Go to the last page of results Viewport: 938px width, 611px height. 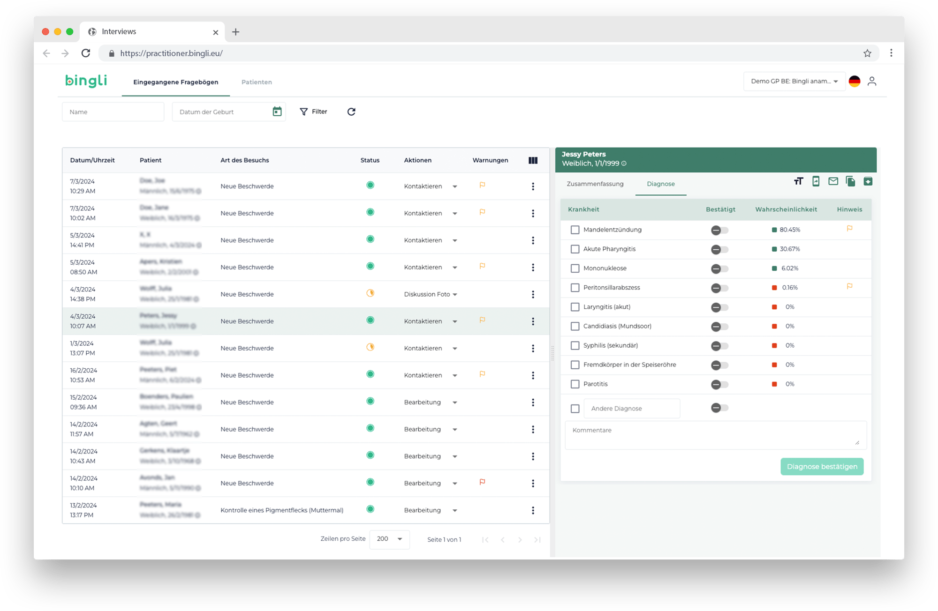click(x=537, y=540)
